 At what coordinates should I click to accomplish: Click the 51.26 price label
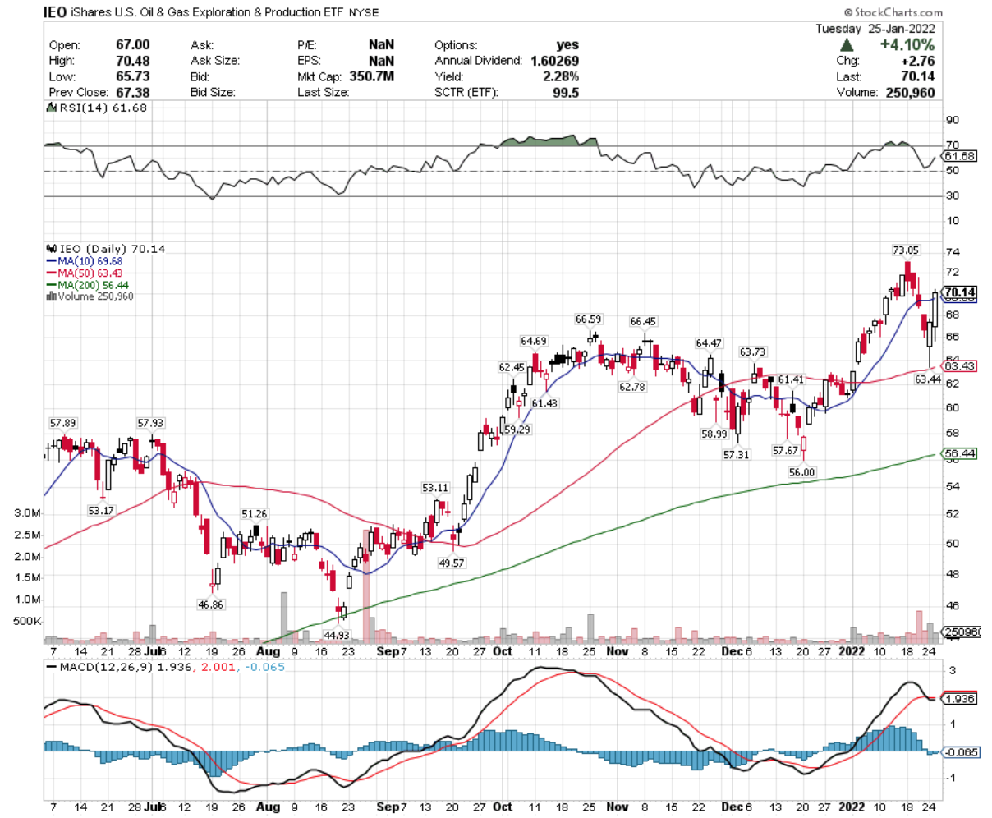coord(255,514)
